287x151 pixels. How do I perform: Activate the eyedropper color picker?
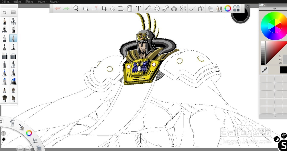point(264,70)
